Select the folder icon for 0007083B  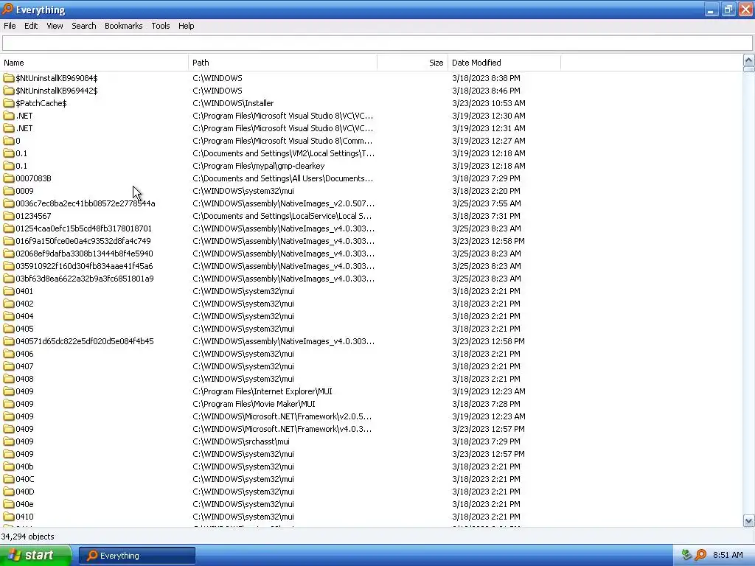pos(9,178)
